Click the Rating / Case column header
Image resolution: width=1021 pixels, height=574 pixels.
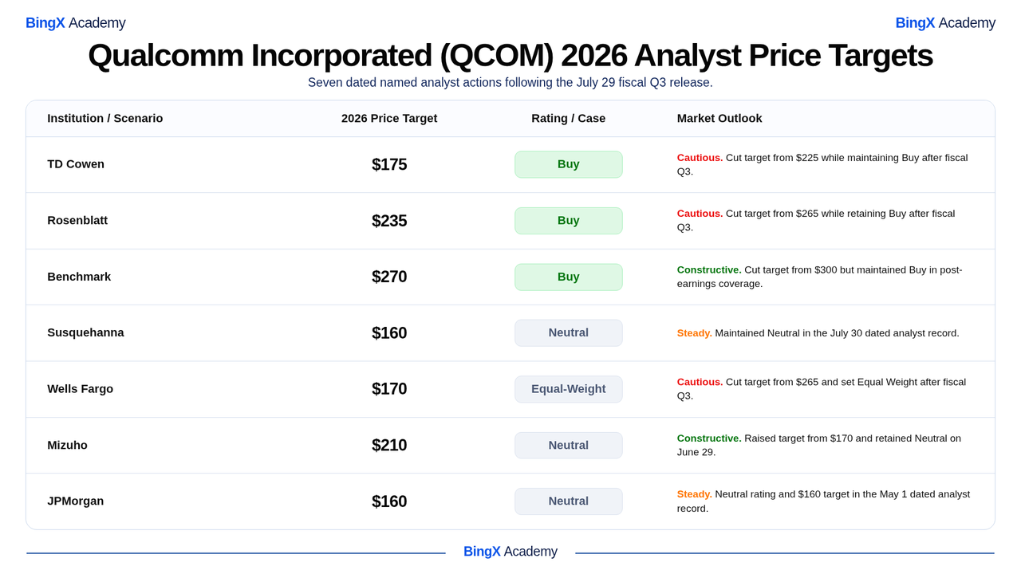(x=569, y=119)
